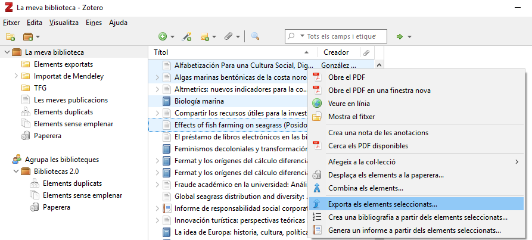Click the green Locate arrow icon
532x240 pixels.
pos(400,36)
